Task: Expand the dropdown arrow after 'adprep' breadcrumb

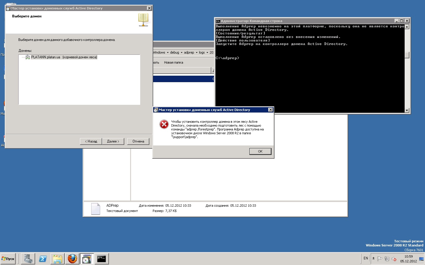Action: [197, 53]
